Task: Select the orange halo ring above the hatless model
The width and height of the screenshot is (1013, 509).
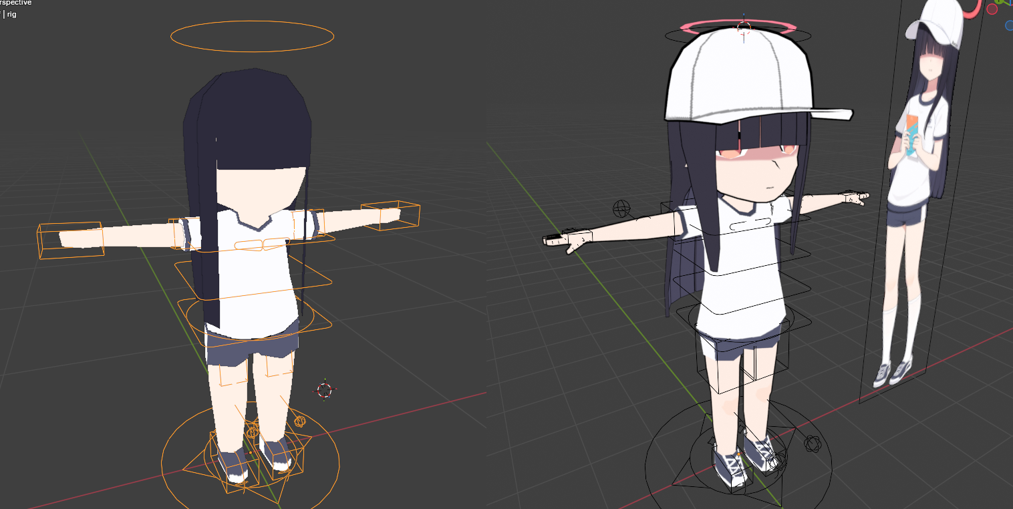Action: pos(252,36)
